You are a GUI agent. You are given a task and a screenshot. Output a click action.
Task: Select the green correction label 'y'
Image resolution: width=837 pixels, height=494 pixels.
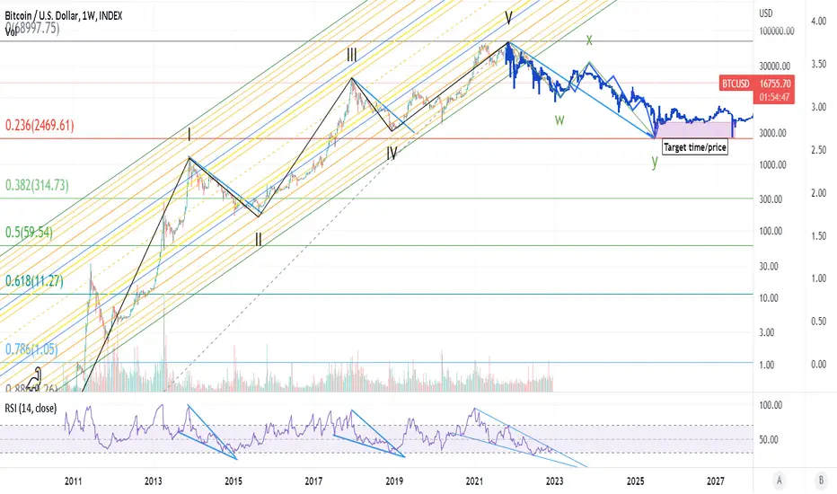[655, 161]
